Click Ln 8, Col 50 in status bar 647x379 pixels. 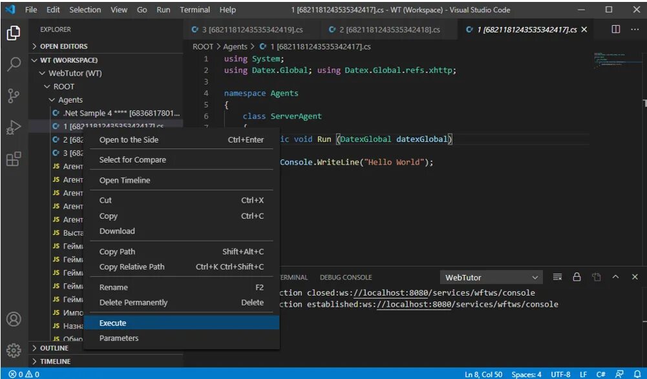coord(483,374)
